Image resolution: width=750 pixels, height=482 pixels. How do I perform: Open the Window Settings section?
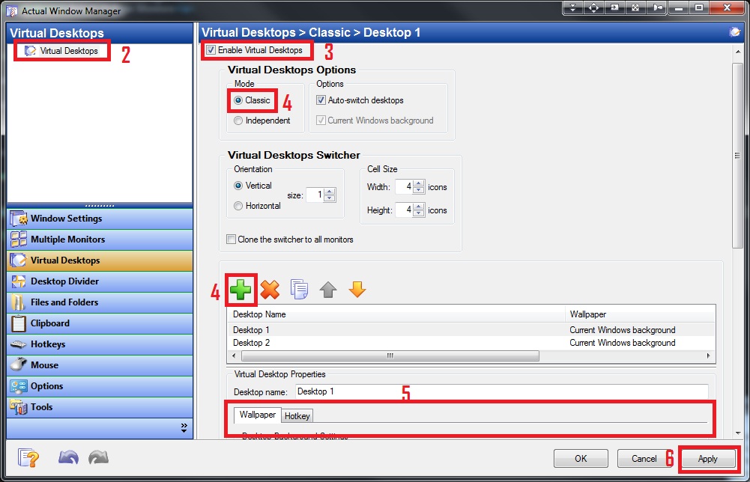[100, 219]
